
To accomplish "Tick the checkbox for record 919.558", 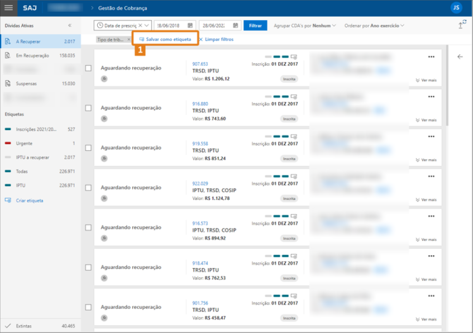I will coord(88,148).
